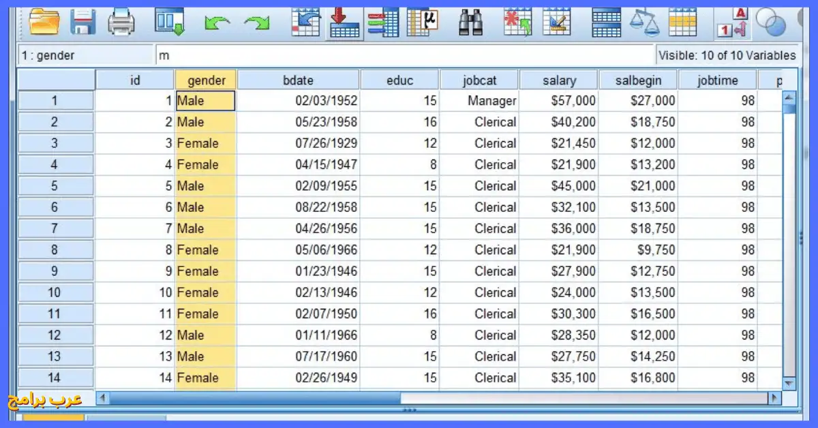Click the salary cell '$40,200'

coord(559,122)
